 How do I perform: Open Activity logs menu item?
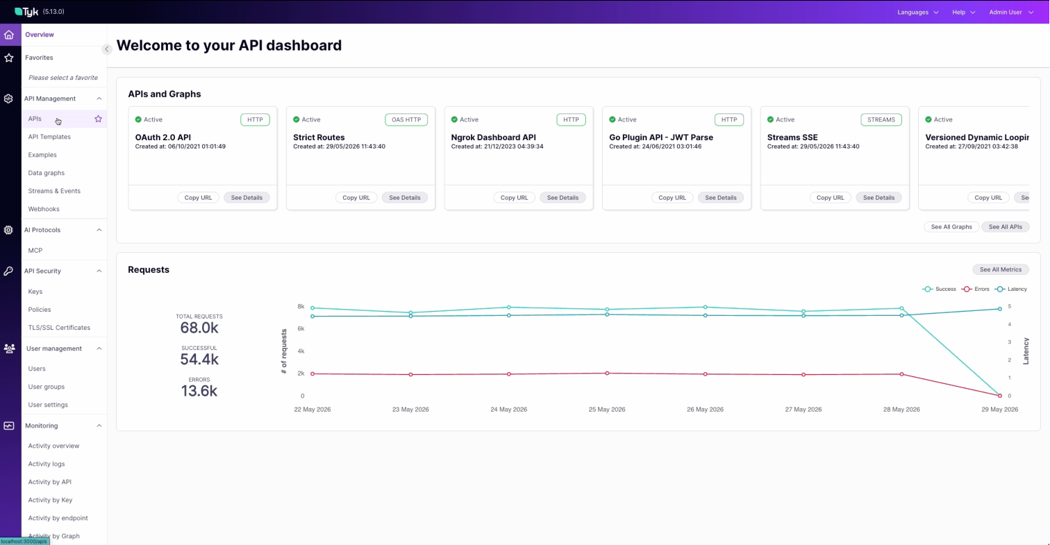[x=47, y=464]
